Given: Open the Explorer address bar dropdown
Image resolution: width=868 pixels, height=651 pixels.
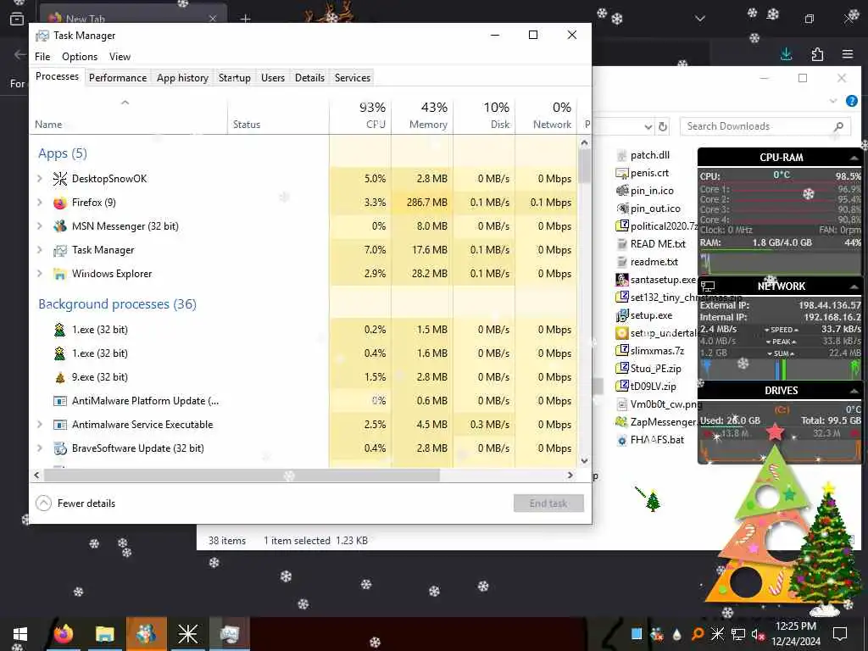Looking at the screenshot, I should point(648,127).
